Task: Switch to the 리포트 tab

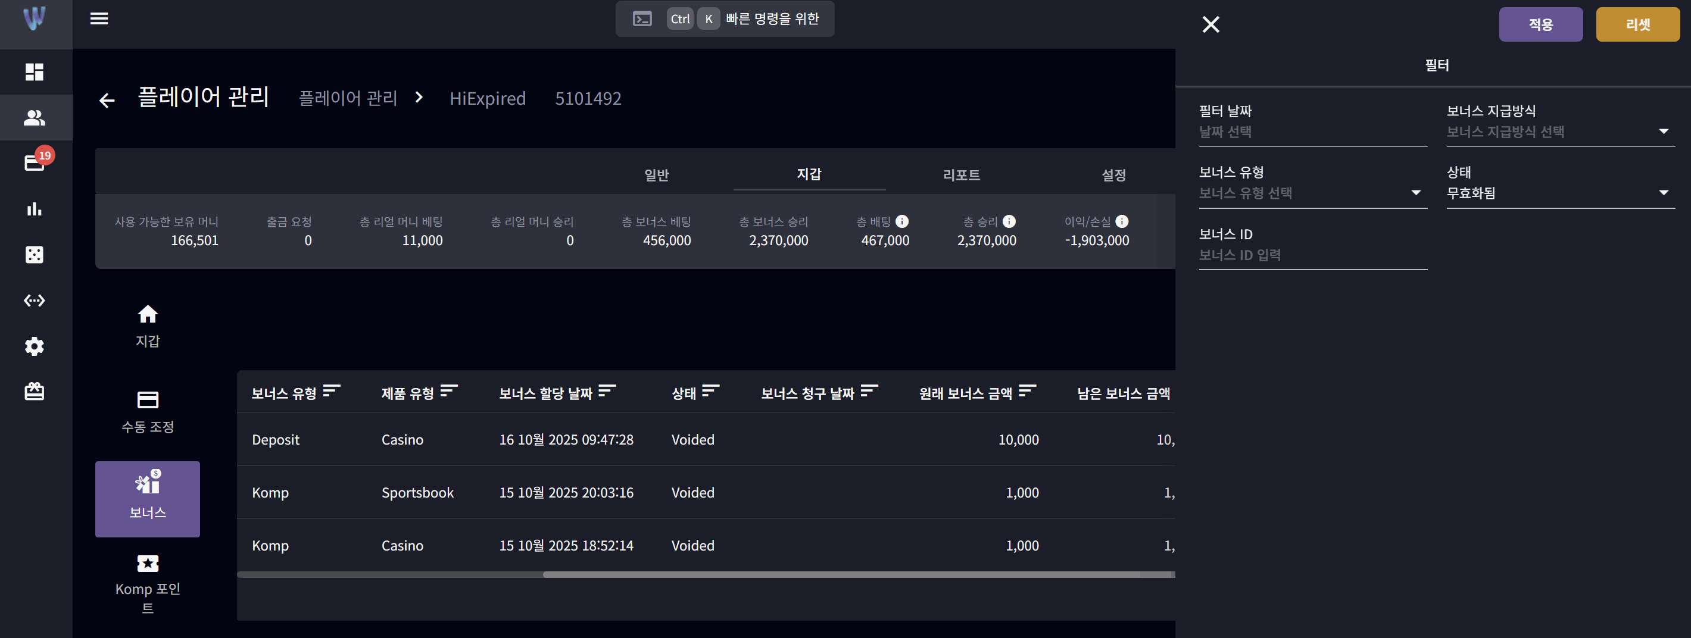Action: coord(961,174)
